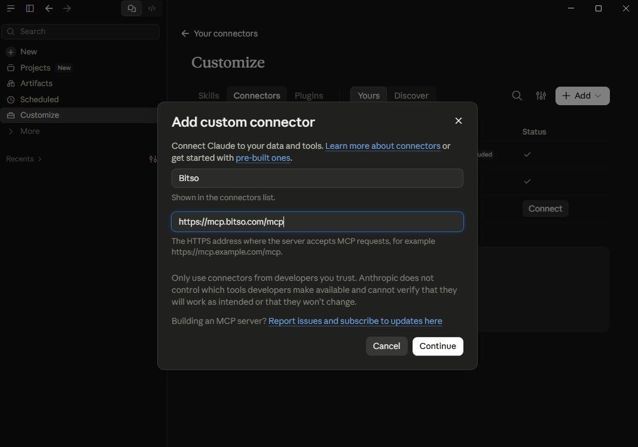Open the Add dropdown button
The height and width of the screenshot is (447, 638).
[x=582, y=96]
